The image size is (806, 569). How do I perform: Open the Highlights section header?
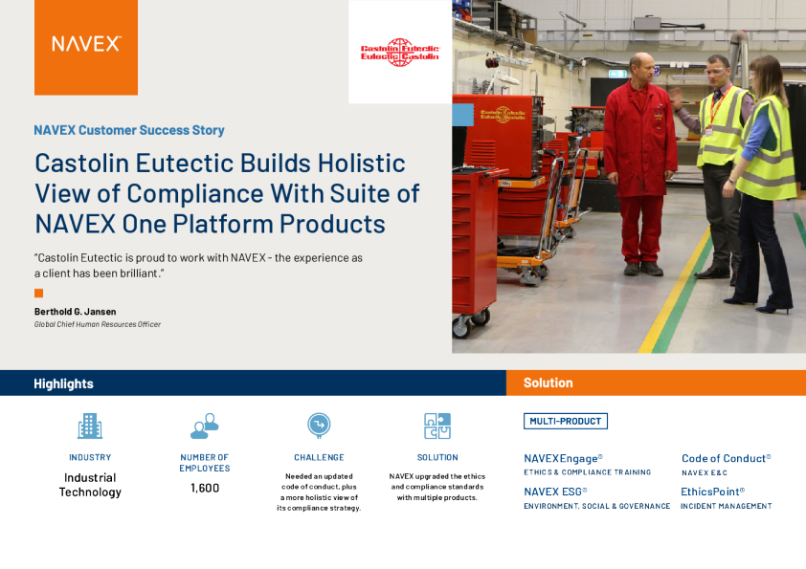(63, 383)
